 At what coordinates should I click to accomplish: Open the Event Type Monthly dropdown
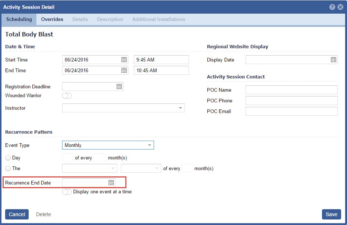(x=149, y=145)
